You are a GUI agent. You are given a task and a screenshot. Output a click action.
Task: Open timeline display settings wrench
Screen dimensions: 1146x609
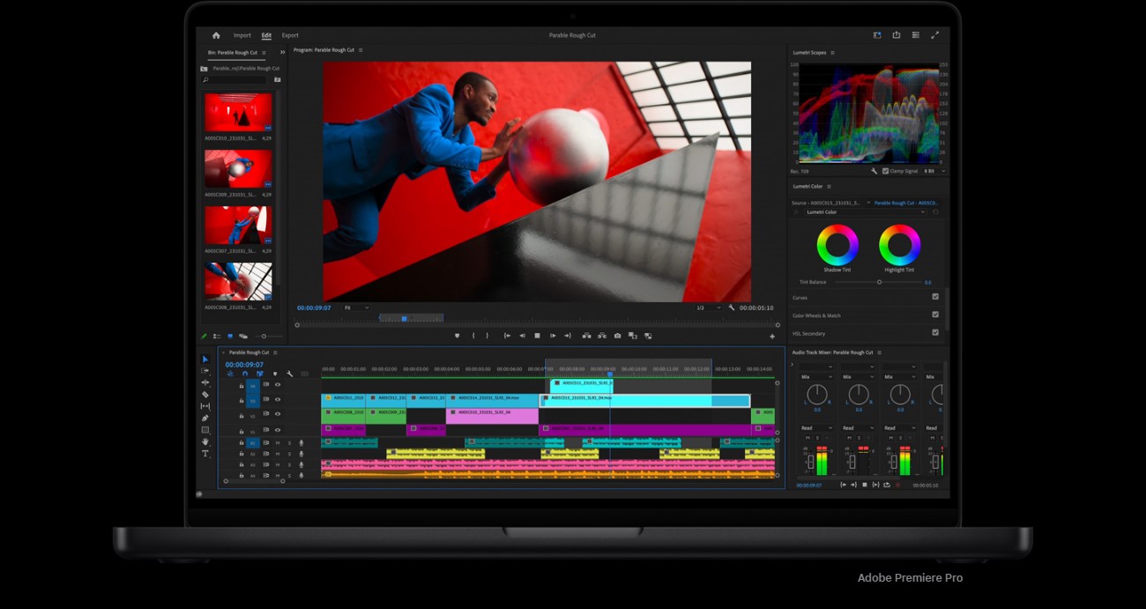(x=290, y=374)
